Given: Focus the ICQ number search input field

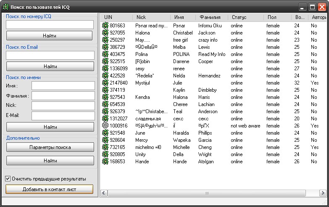Looking at the screenshot, I should pos(50,24).
